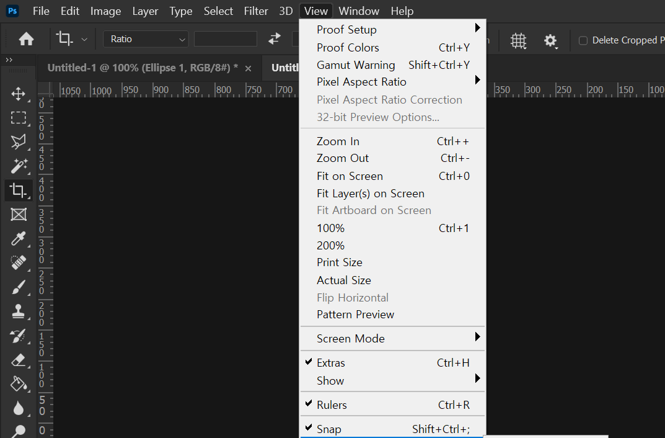Select the Paint Bucket tool

[18, 383]
